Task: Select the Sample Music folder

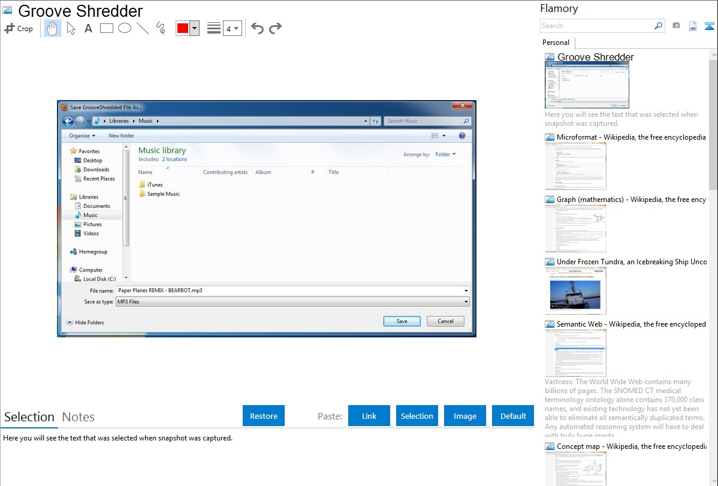Action: pos(159,194)
